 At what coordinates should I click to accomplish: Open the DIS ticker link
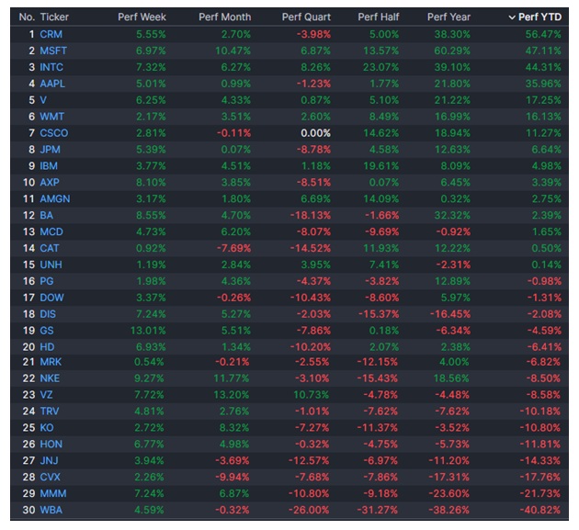48,314
